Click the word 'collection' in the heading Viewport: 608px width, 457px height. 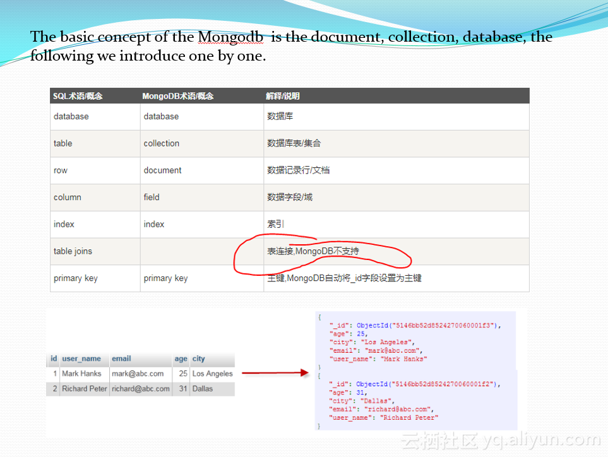422,37
